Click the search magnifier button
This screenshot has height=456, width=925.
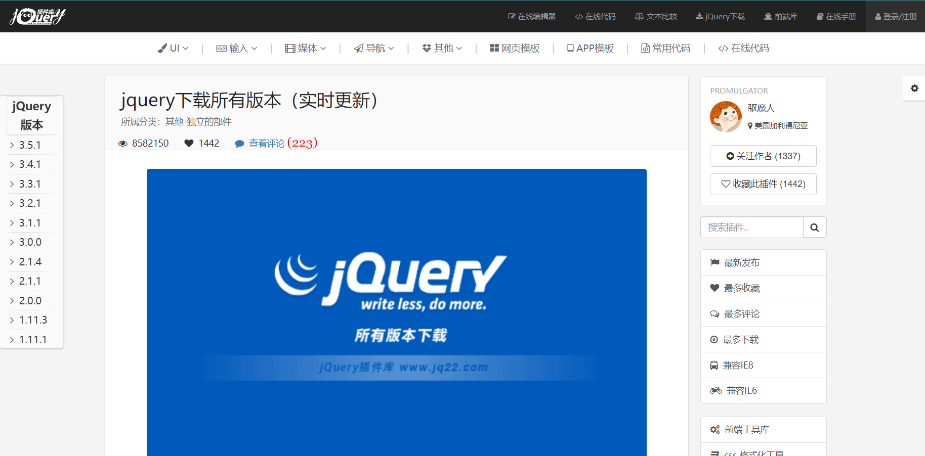(x=815, y=227)
